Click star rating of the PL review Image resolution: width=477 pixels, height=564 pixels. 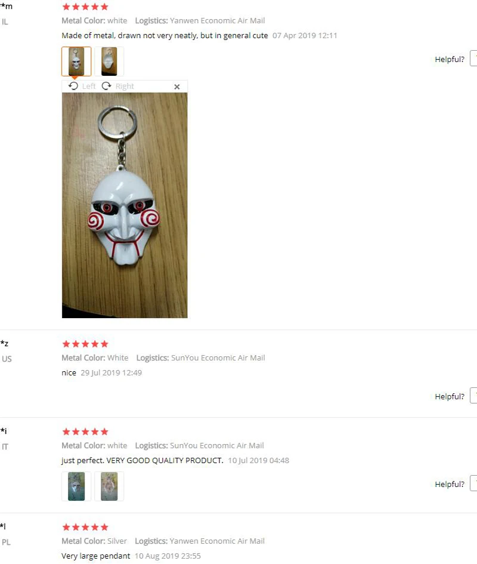(x=85, y=528)
